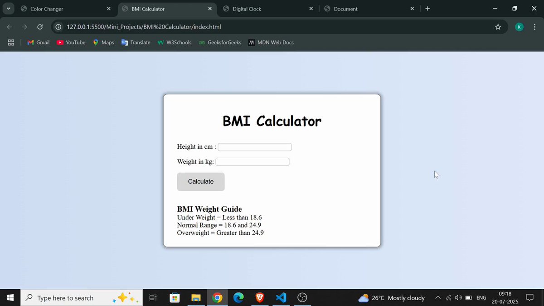Open the notification center icon

529,298
